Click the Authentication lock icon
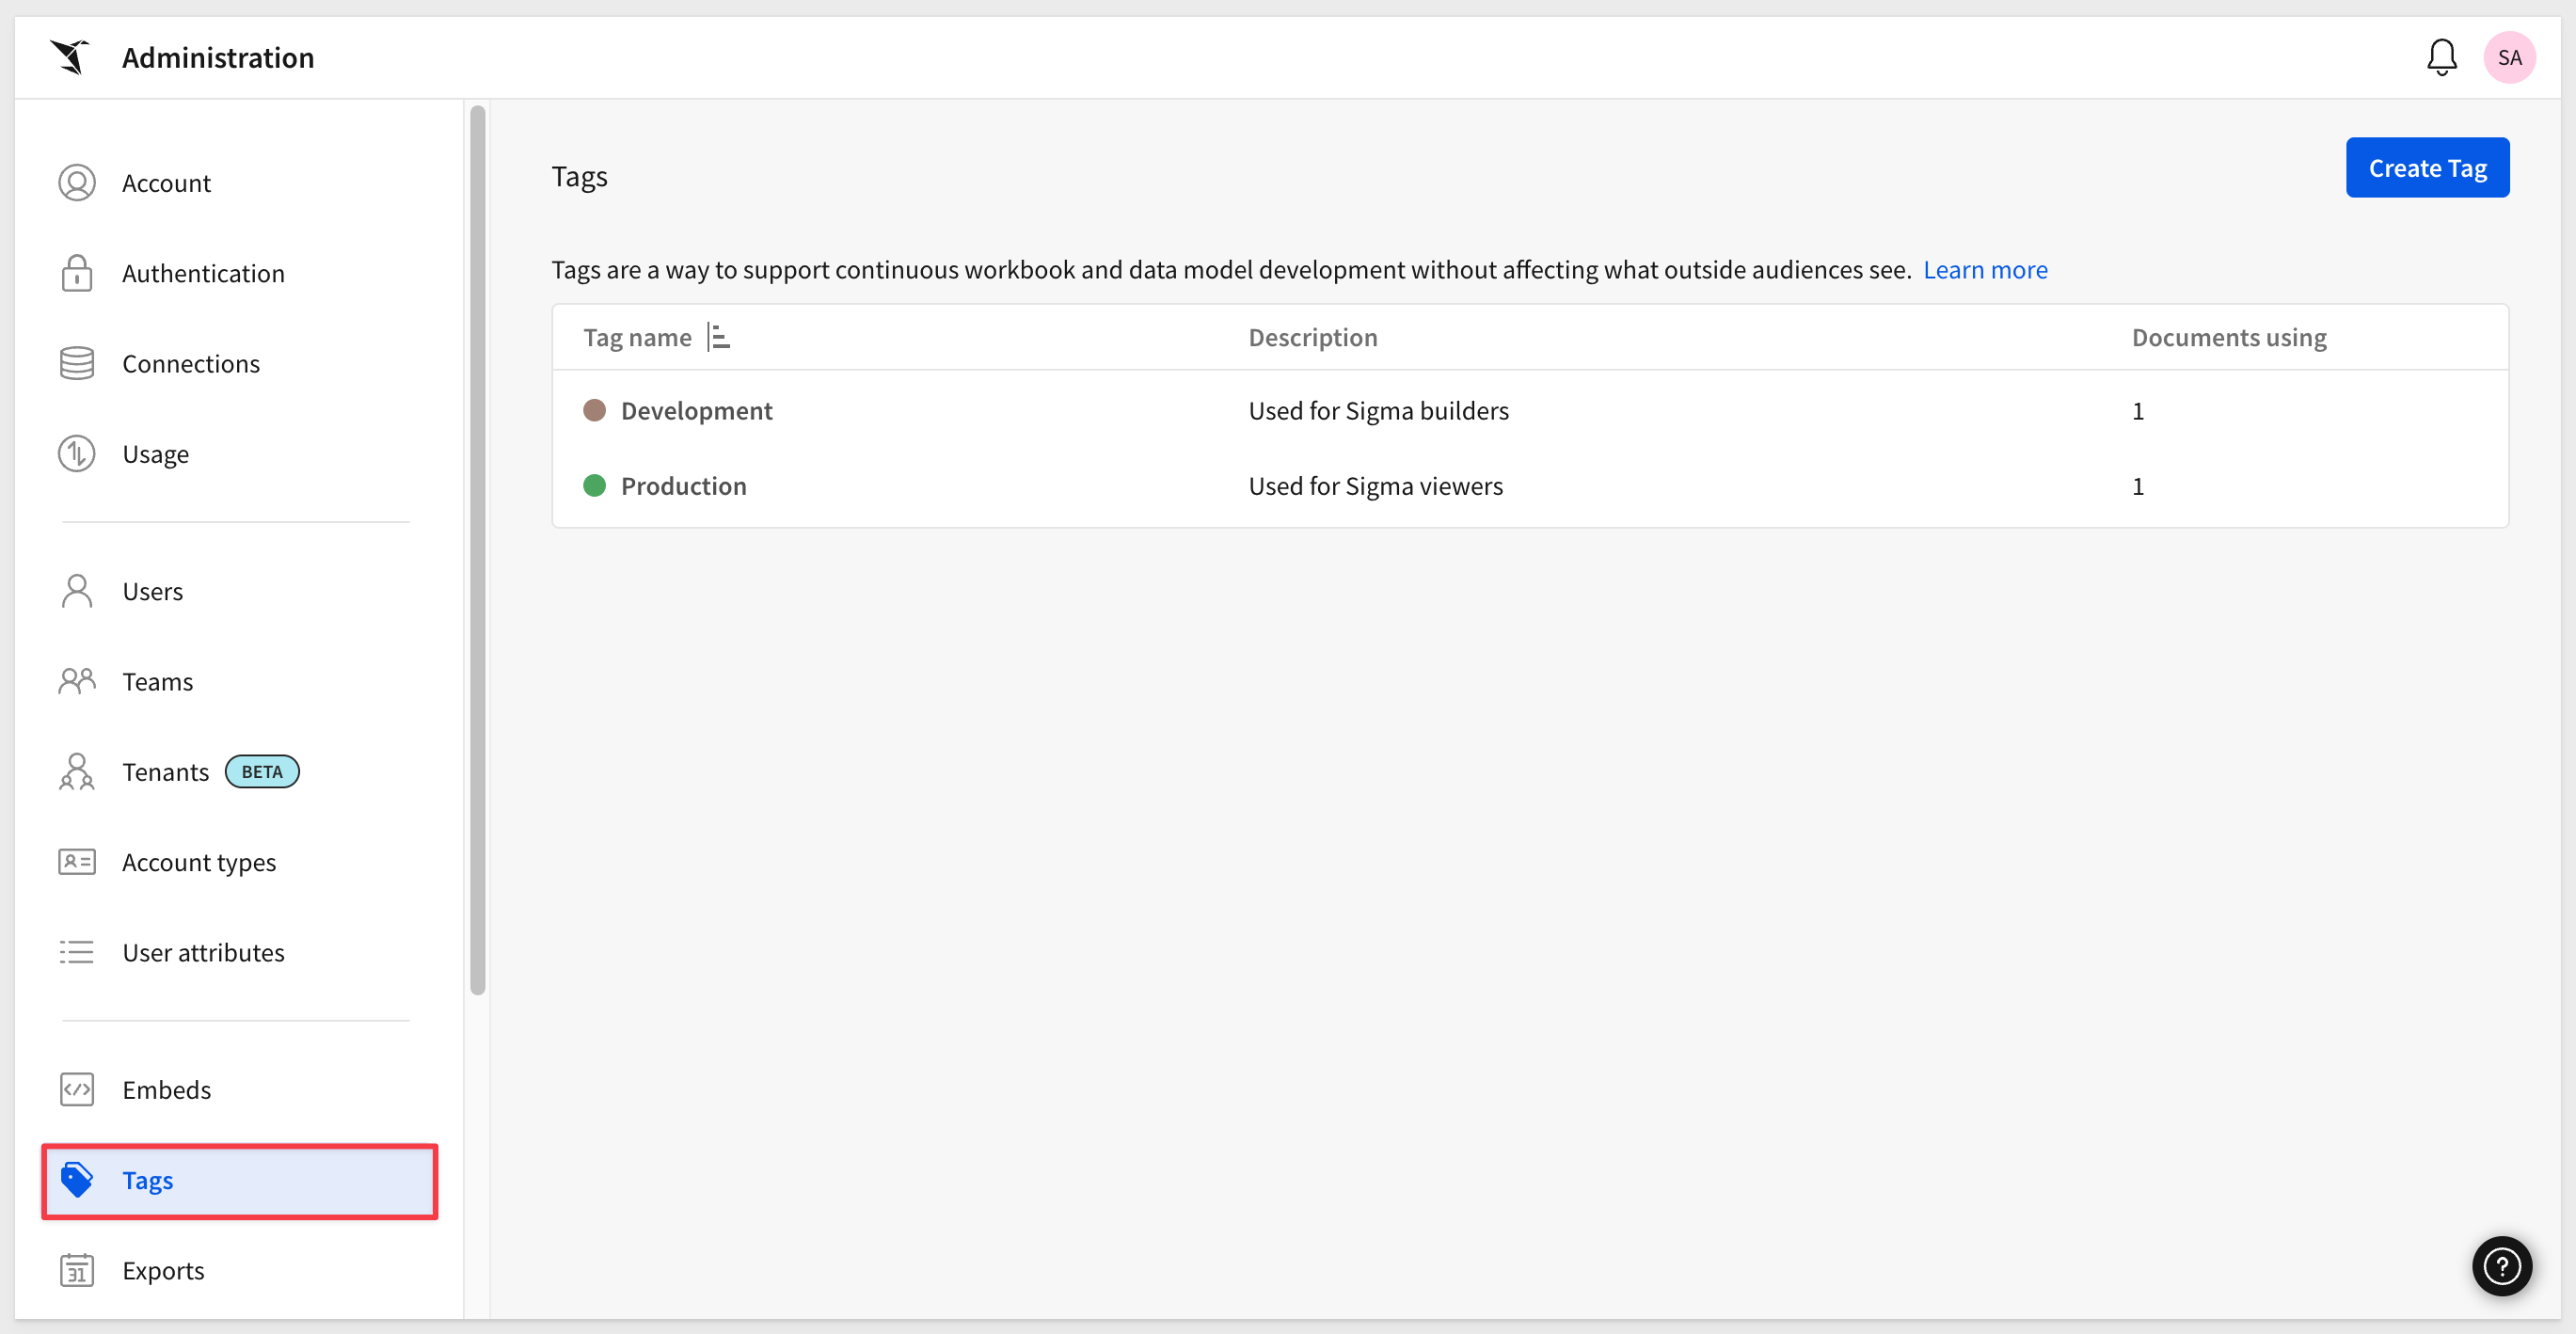 [77, 273]
